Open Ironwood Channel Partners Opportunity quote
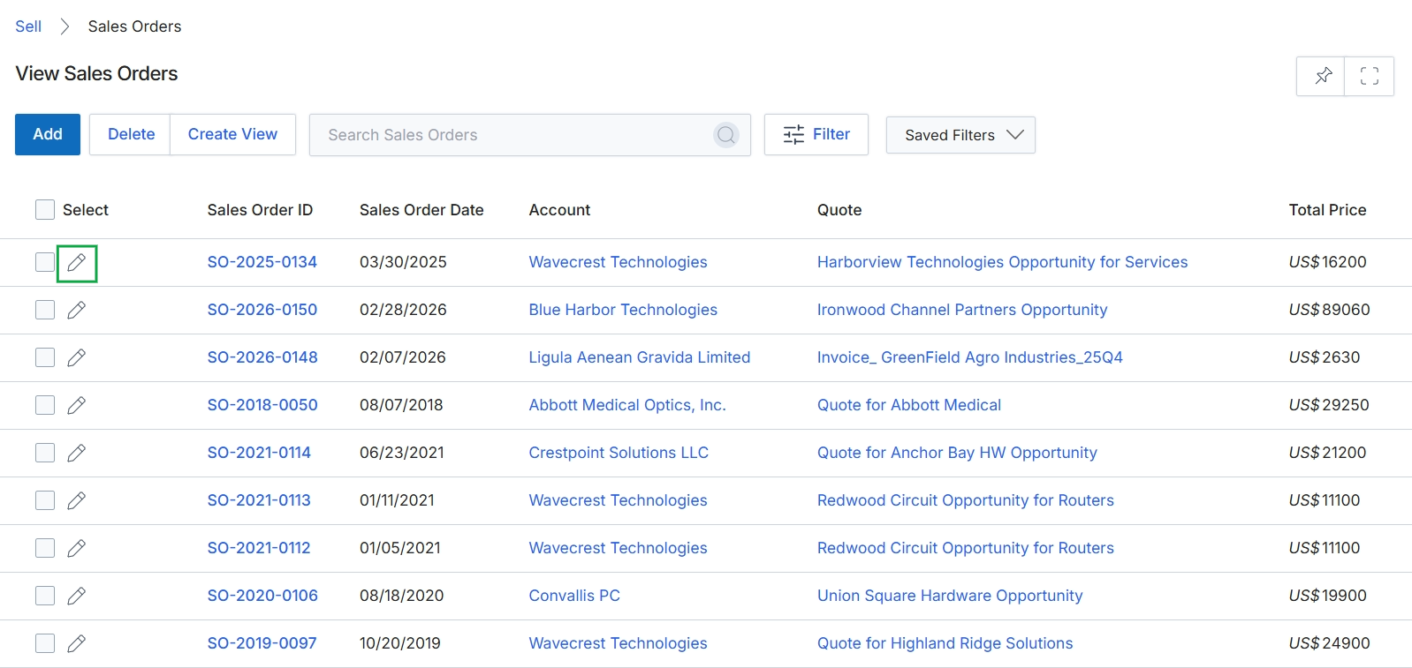1412x668 pixels. 962,310
